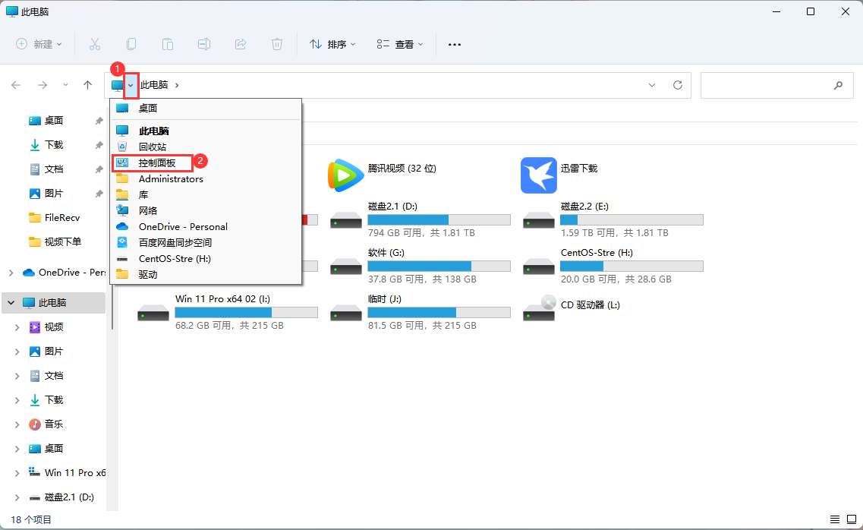Open CD 驱动器 (L:)
Image resolution: width=863 pixels, height=530 pixels.
tap(572, 308)
